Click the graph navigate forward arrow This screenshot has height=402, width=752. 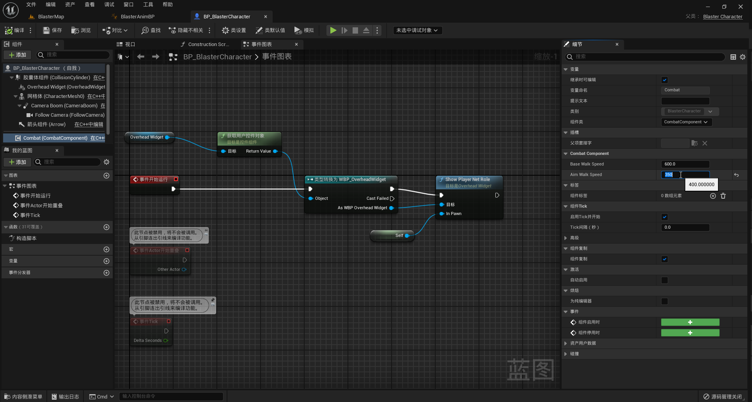click(156, 57)
